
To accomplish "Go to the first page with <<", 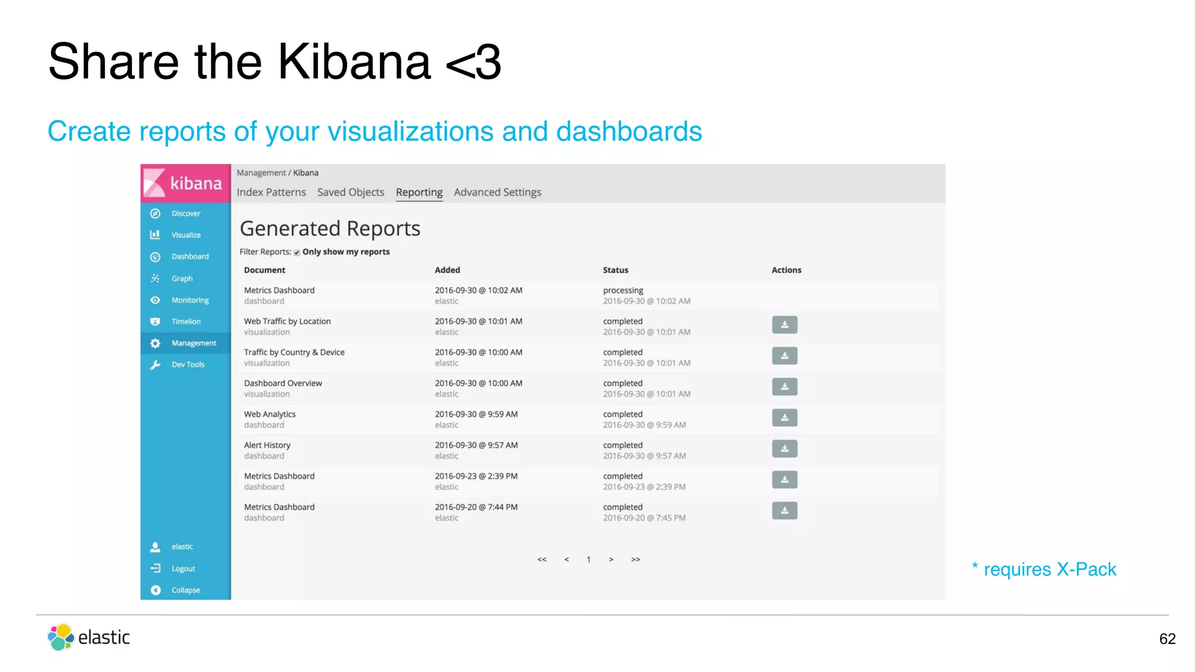I will [x=542, y=559].
